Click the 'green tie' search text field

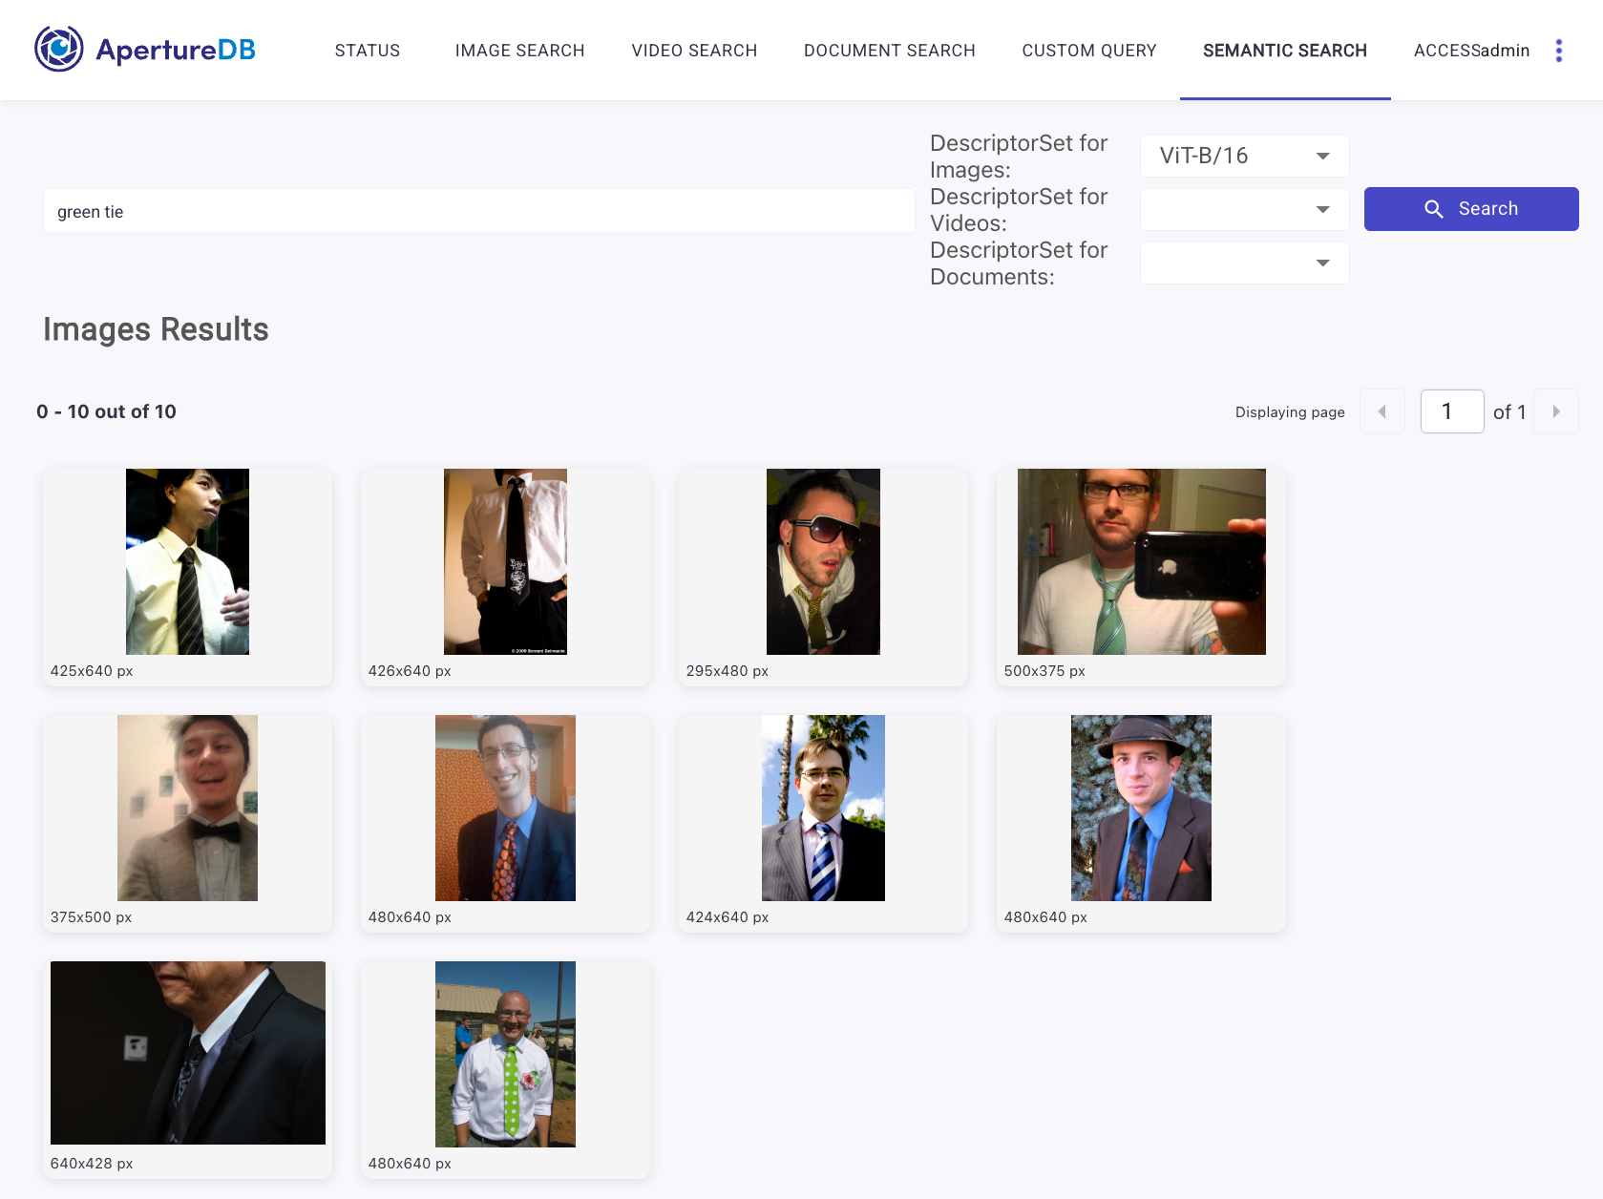click(477, 212)
